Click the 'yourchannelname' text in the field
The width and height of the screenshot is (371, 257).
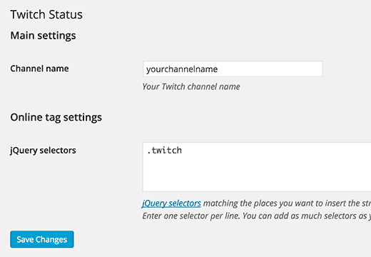tap(182, 69)
